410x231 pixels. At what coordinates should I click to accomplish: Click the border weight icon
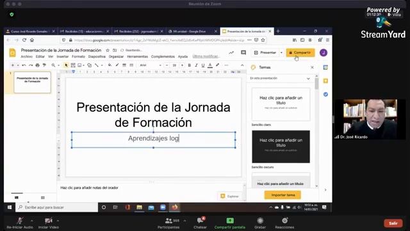124,65
